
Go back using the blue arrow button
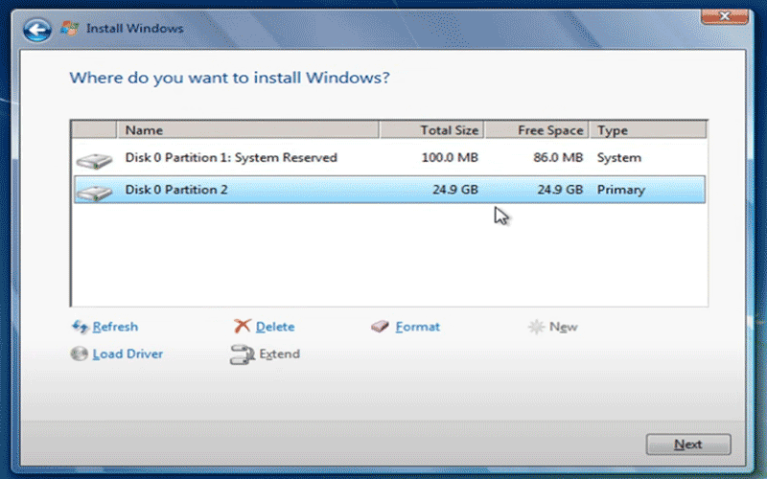tap(37, 31)
